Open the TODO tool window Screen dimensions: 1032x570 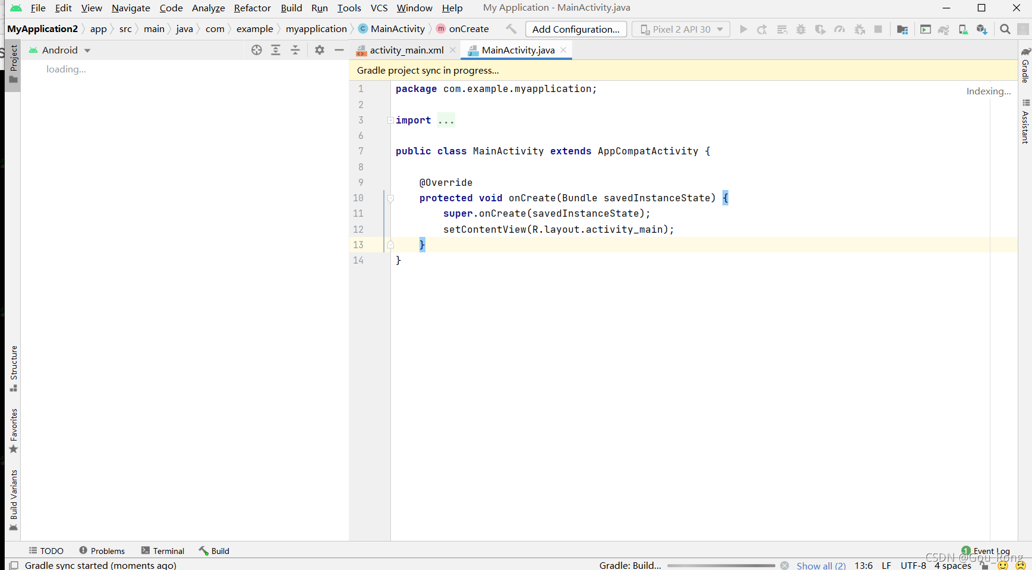coord(46,551)
